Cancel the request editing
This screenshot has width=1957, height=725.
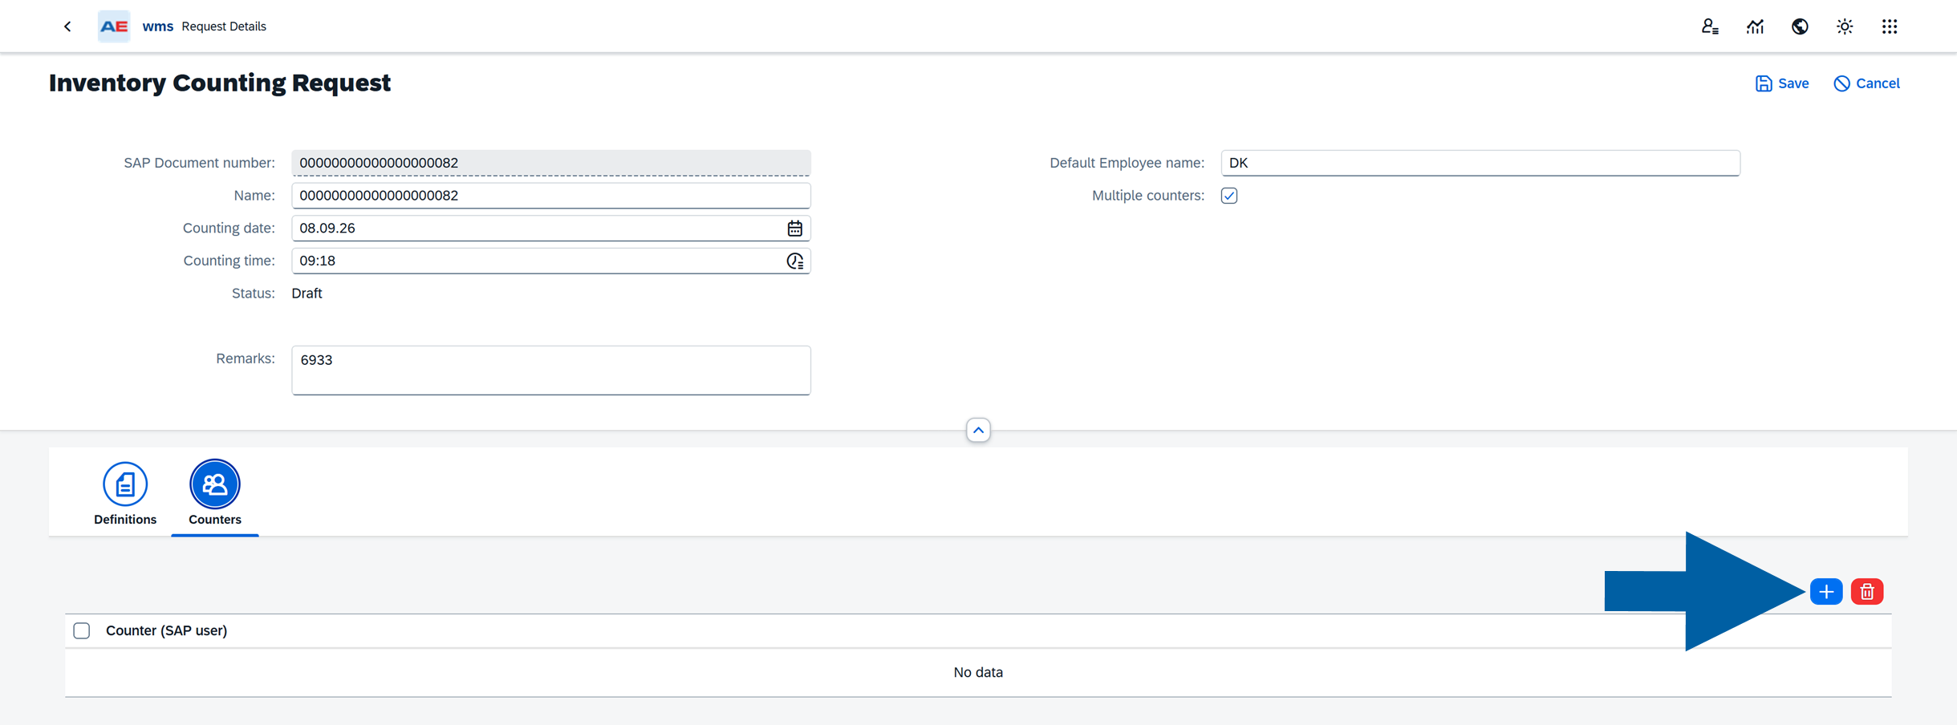pos(1866,83)
